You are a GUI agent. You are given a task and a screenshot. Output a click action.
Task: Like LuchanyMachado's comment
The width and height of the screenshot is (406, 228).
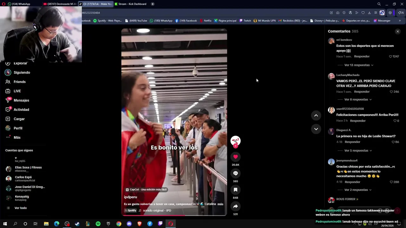391,92
